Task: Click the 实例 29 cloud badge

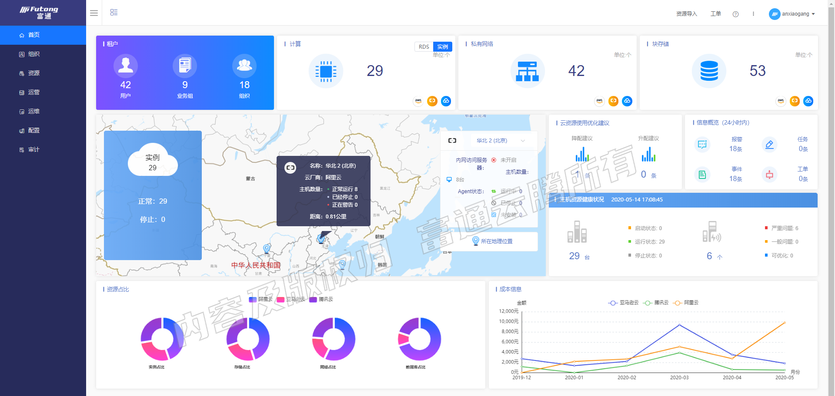Action: pyautogui.click(x=153, y=160)
